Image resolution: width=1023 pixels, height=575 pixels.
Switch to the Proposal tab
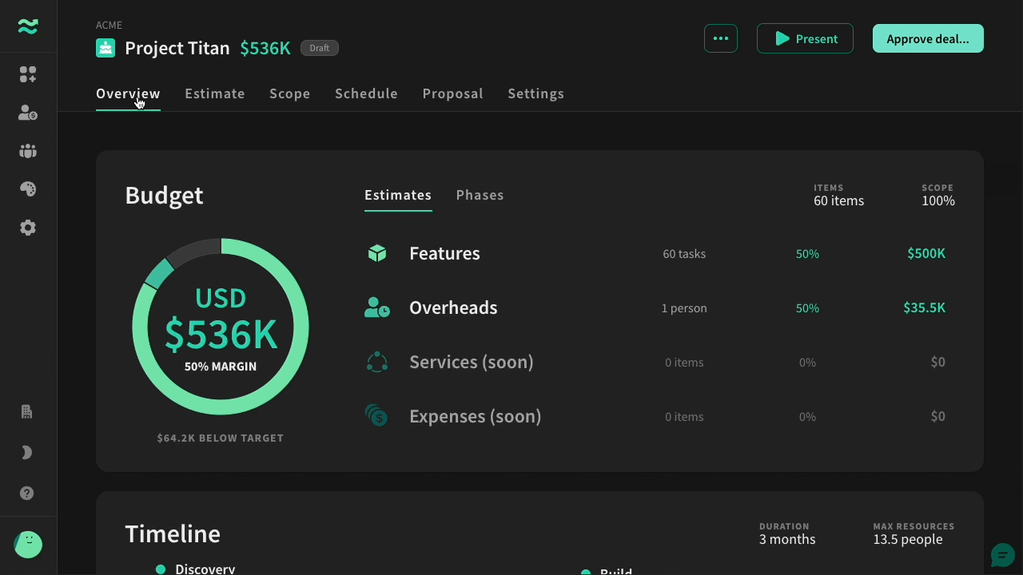click(452, 93)
